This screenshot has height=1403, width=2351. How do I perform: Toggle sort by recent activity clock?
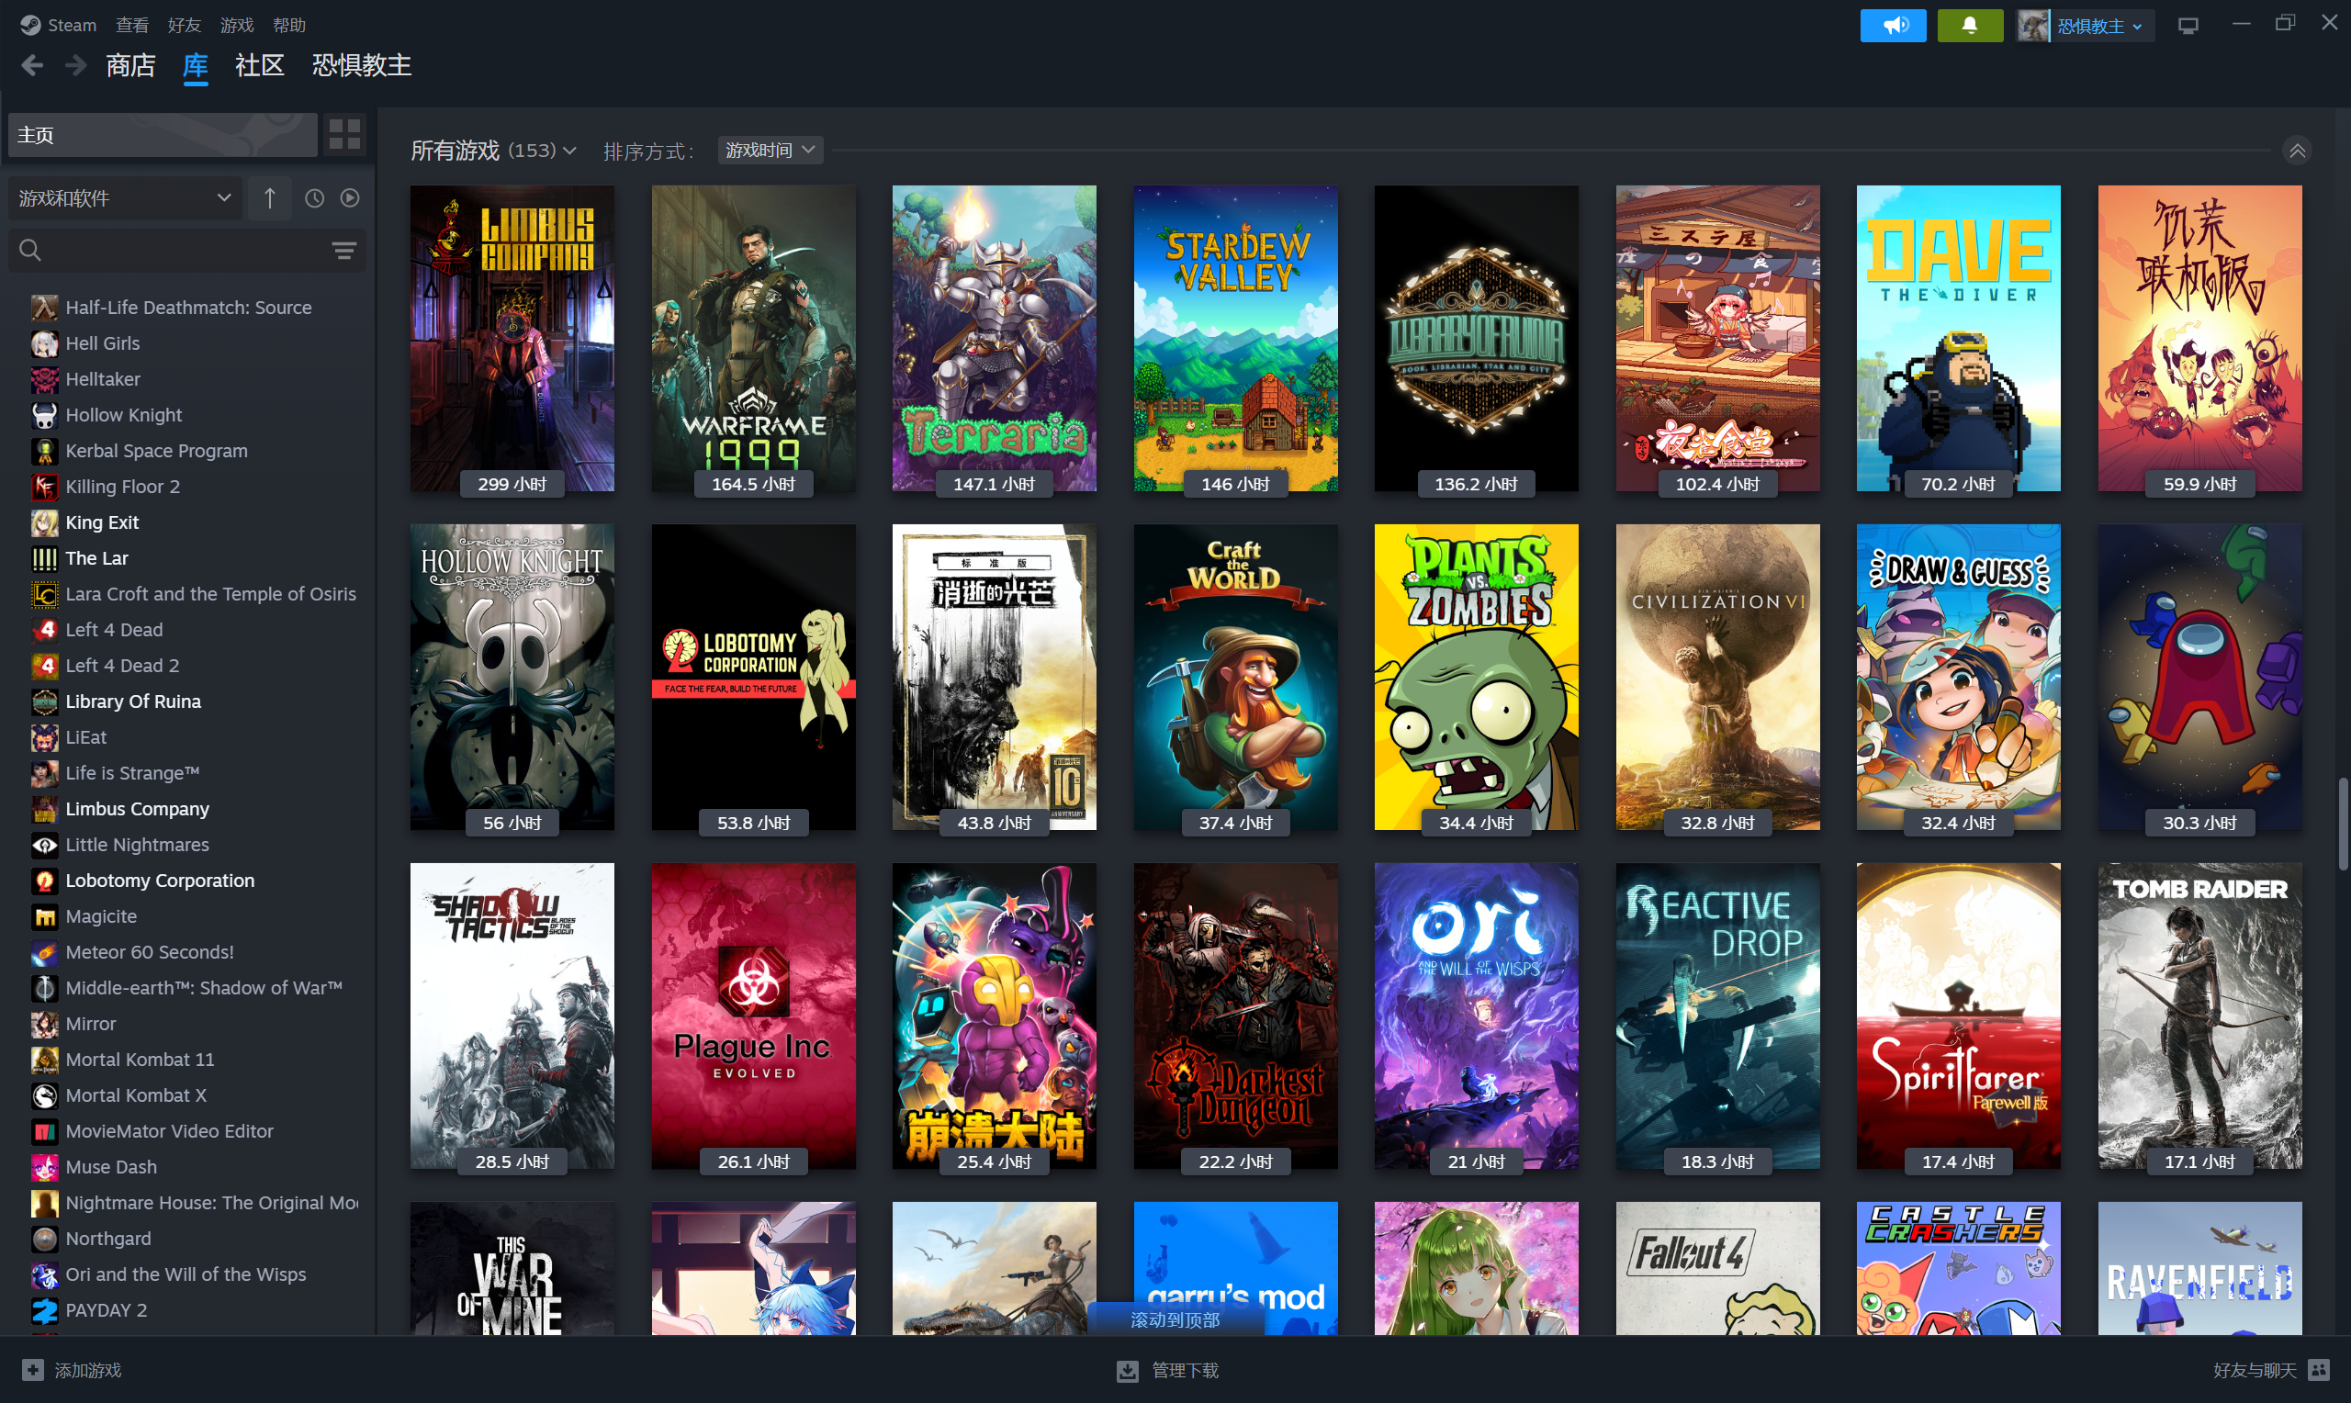[314, 198]
